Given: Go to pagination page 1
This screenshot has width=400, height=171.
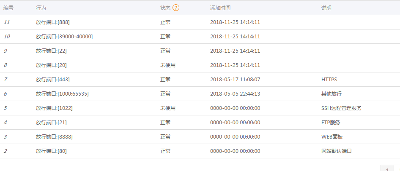Looking at the screenshot, I should point(387,169).
